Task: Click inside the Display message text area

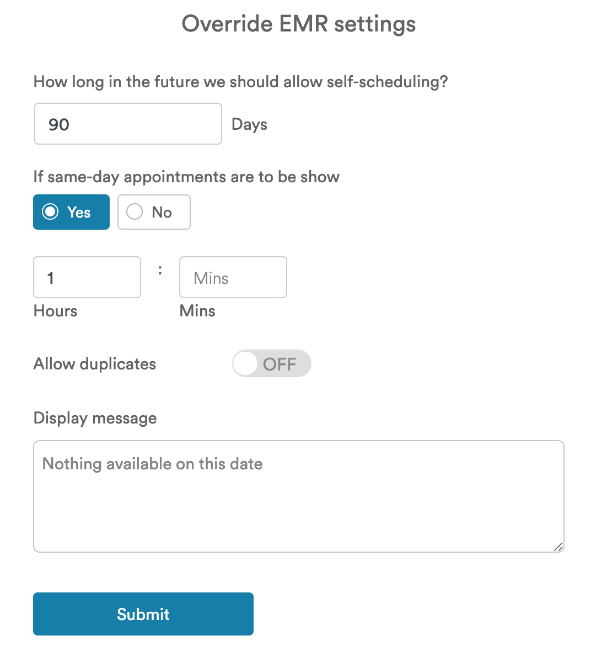Action: click(x=298, y=496)
